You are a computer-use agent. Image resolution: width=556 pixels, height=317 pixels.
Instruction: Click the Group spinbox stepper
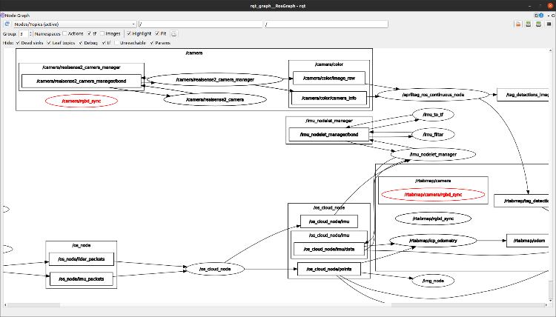[x=30, y=34]
